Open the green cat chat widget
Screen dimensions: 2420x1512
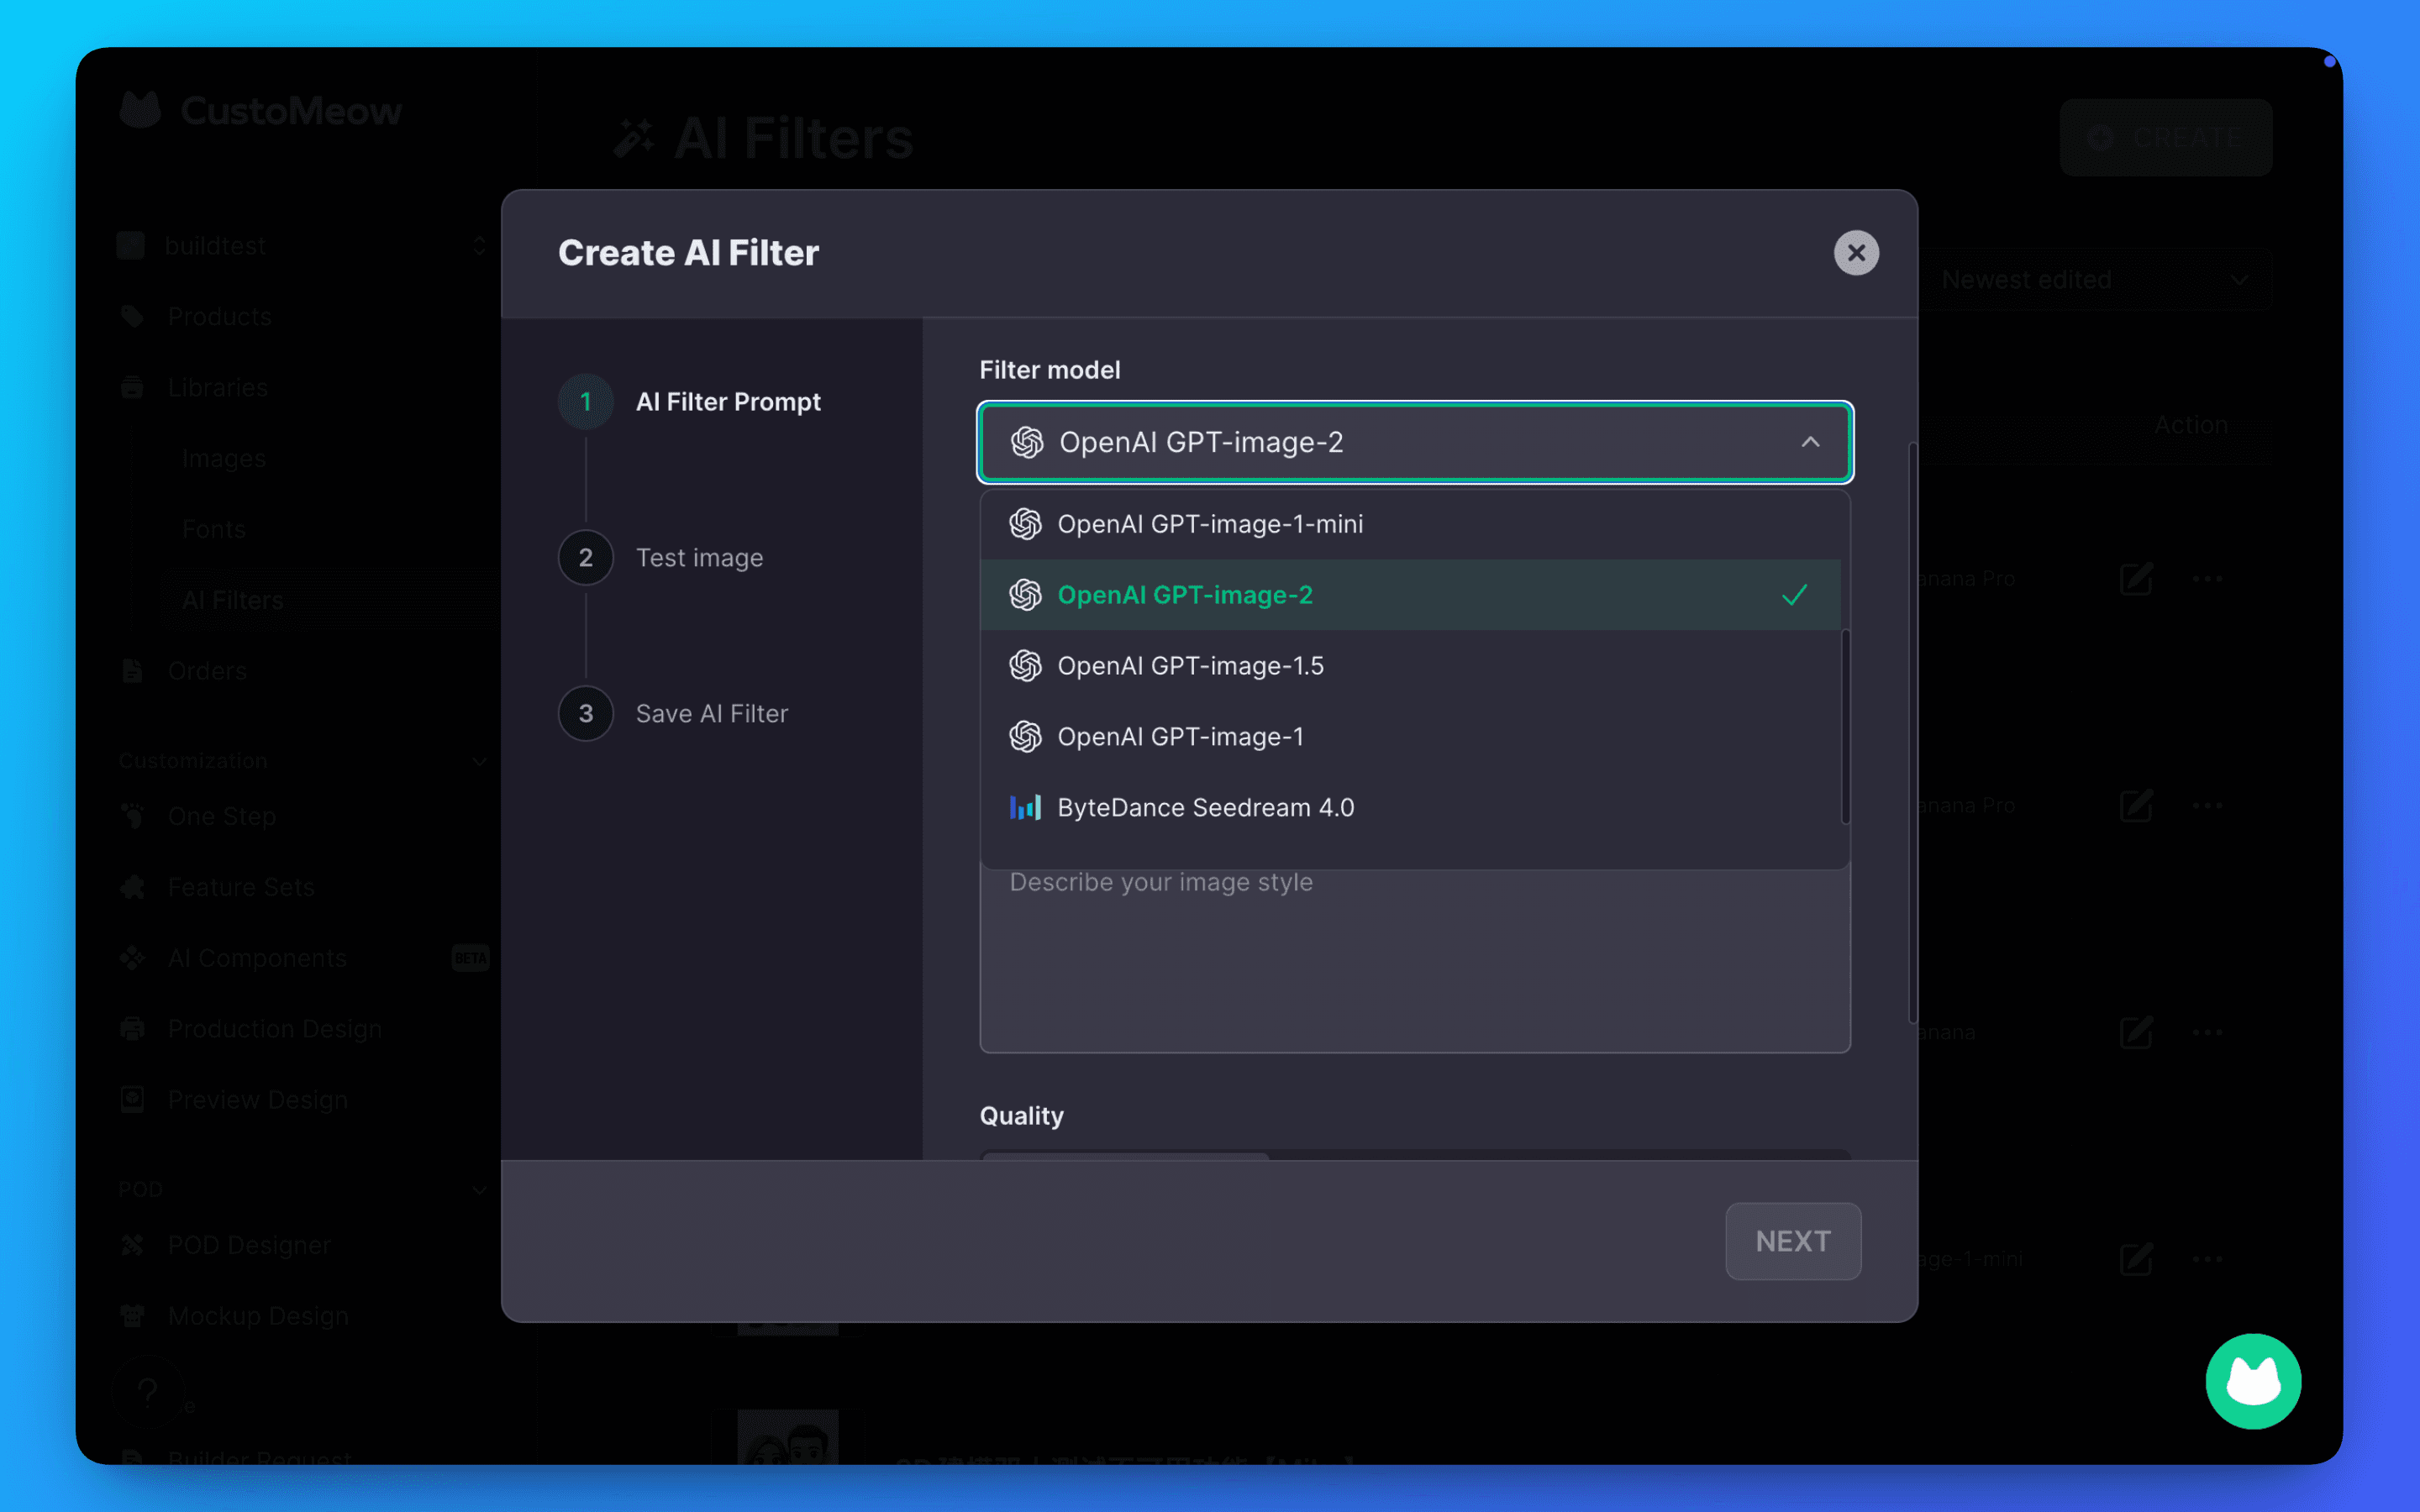point(2253,1381)
